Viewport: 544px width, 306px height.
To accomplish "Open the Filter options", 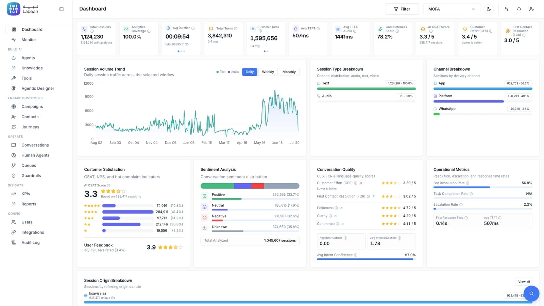I will coord(402,9).
